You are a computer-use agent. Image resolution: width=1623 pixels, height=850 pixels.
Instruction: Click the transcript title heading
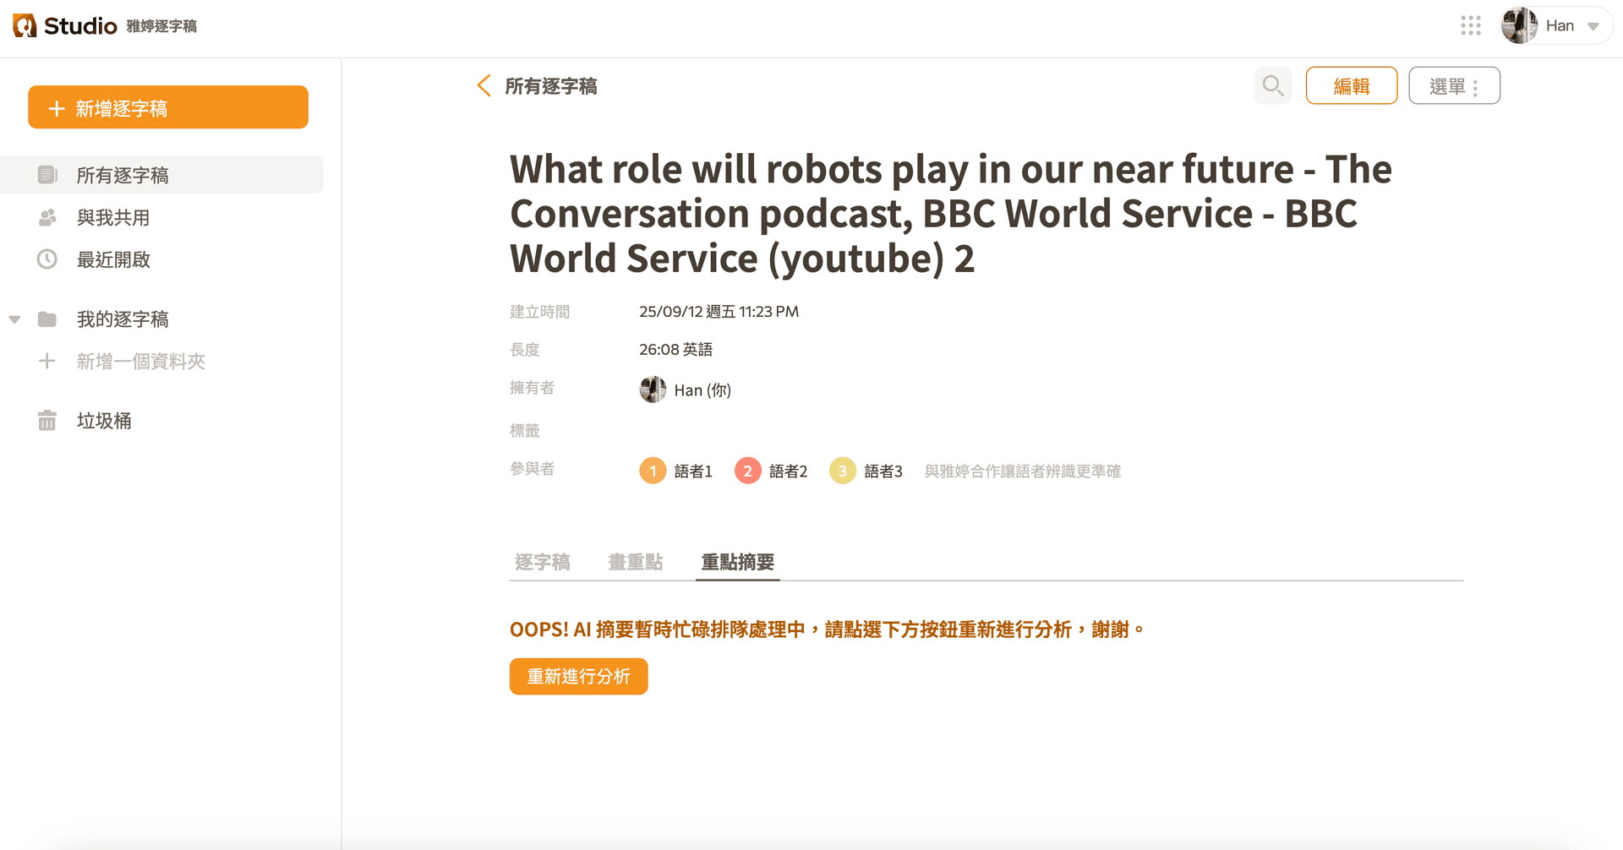click(951, 214)
